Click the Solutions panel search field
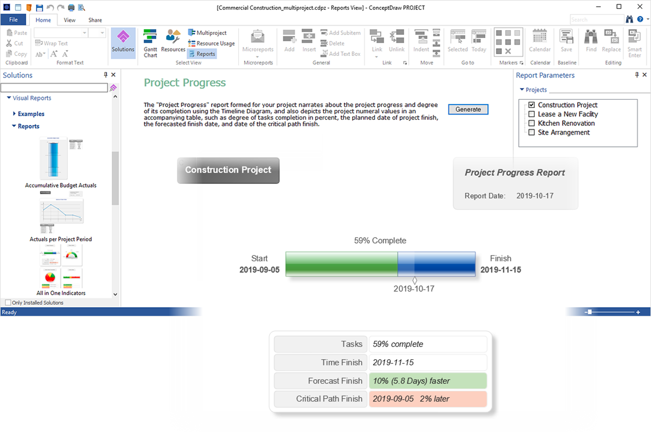Screen dimensions: 651x433 click(54, 87)
